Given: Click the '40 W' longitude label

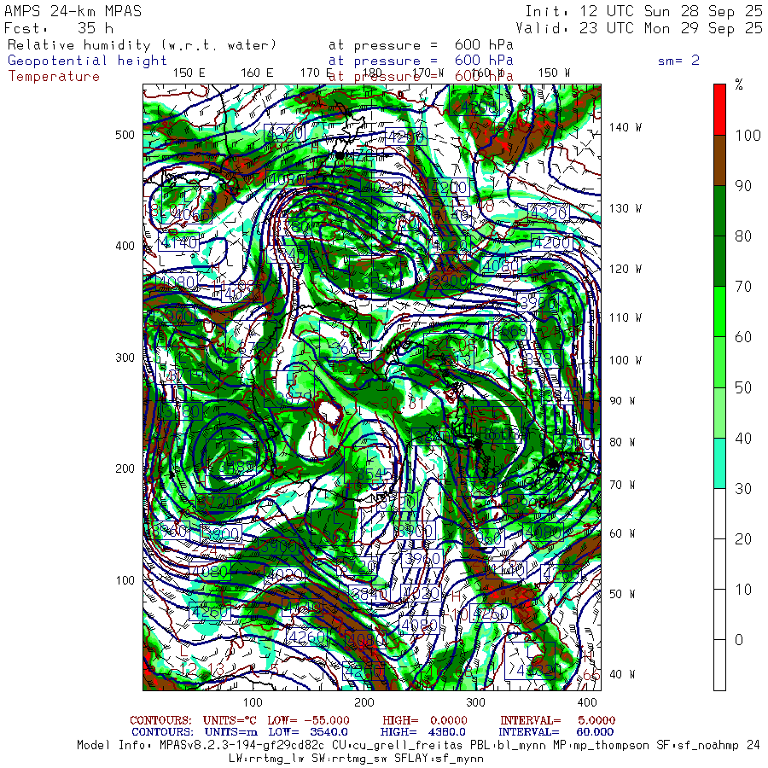Looking at the screenshot, I should 622,675.
